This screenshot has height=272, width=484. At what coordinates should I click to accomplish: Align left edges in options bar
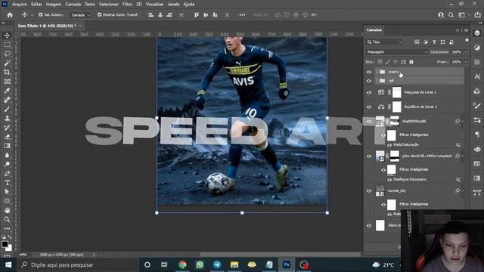point(151,15)
